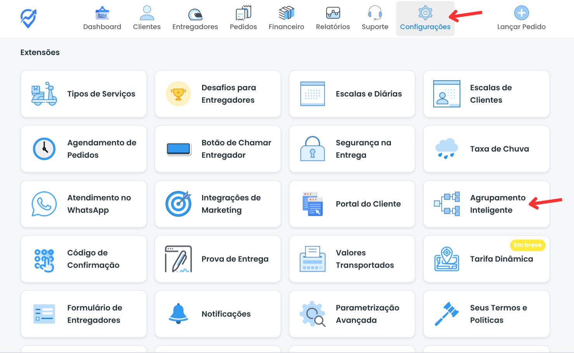The height and width of the screenshot is (353, 574).
Task: Click the Desafios para Entregadores trophy icon
Action: (x=178, y=94)
